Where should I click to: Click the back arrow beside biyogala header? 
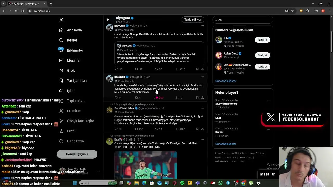[x=108, y=19]
